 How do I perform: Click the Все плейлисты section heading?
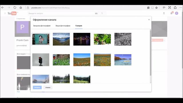[x=23, y=74]
